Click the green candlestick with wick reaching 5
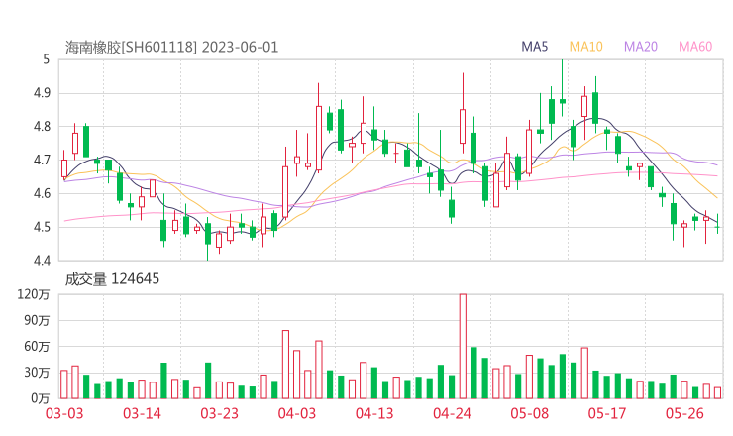 click(x=563, y=88)
